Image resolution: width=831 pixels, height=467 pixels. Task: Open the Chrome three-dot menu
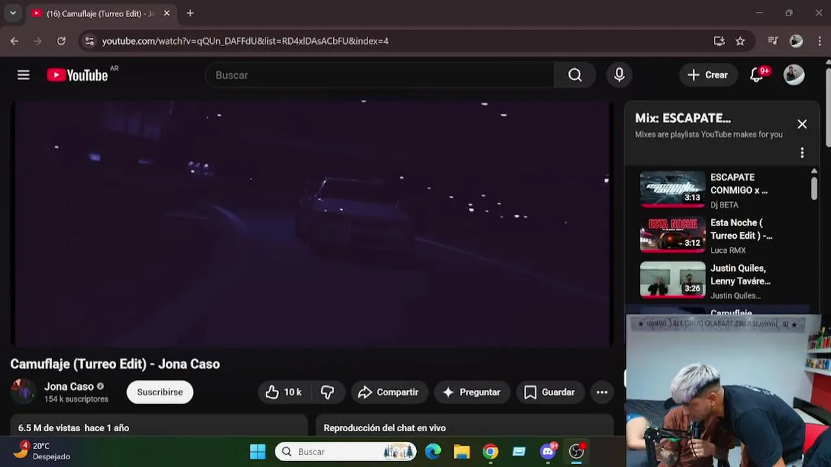click(x=819, y=41)
